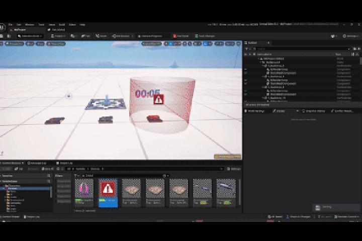Open the viewport Show menu
The width and height of the screenshot is (362, 241).
pyautogui.click(x=40, y=44)
